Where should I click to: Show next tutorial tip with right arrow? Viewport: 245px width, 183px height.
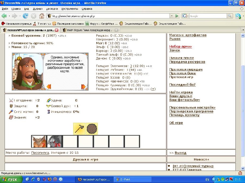84,87
